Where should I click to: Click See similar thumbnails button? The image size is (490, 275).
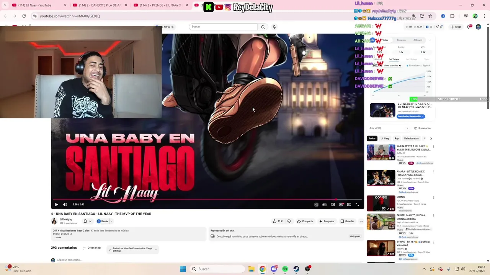tap(410, 116)
